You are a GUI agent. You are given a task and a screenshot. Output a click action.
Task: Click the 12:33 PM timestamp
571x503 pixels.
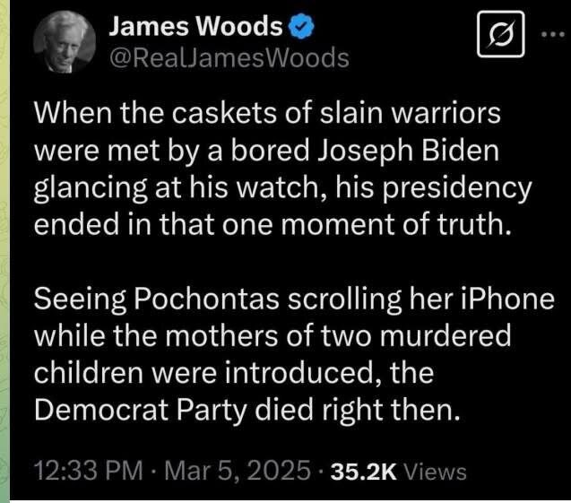pos(89,471)
